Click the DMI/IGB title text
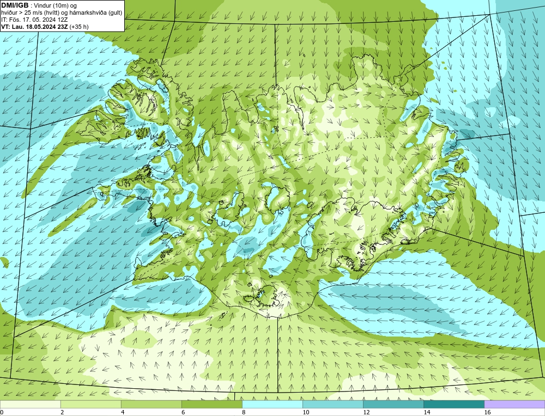Image resolution: width=545 pixels, height=416 pixels. [x=15, y=5]
